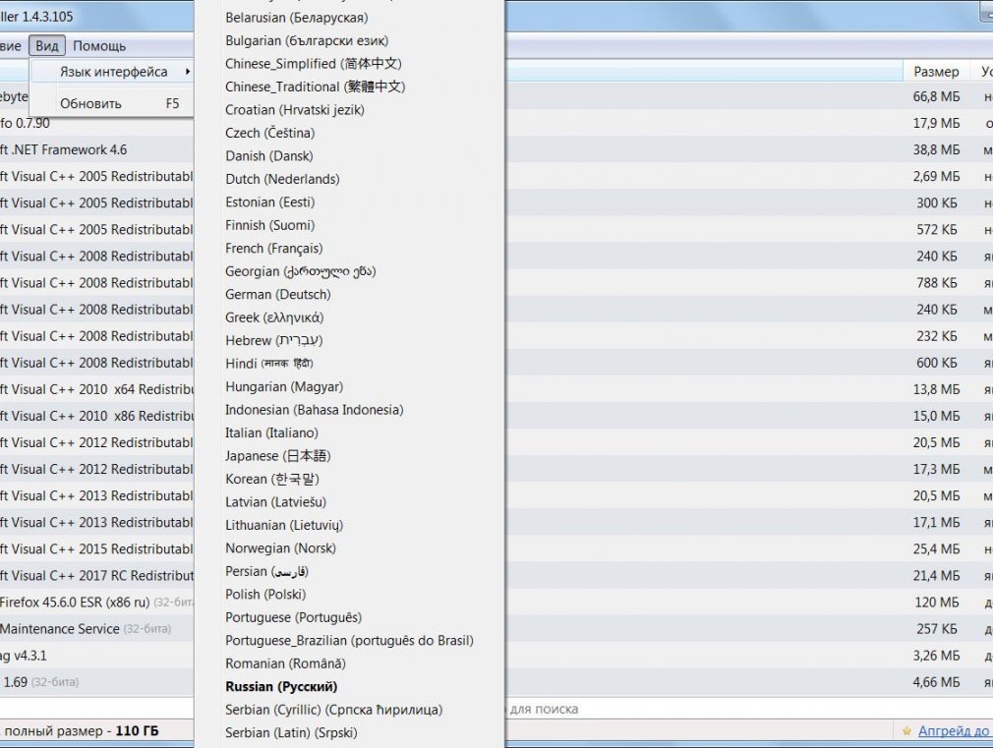This screenshot has height=748, width=993.
Task: Click the 110 ГБ total size text
Action: pos(137,731)
